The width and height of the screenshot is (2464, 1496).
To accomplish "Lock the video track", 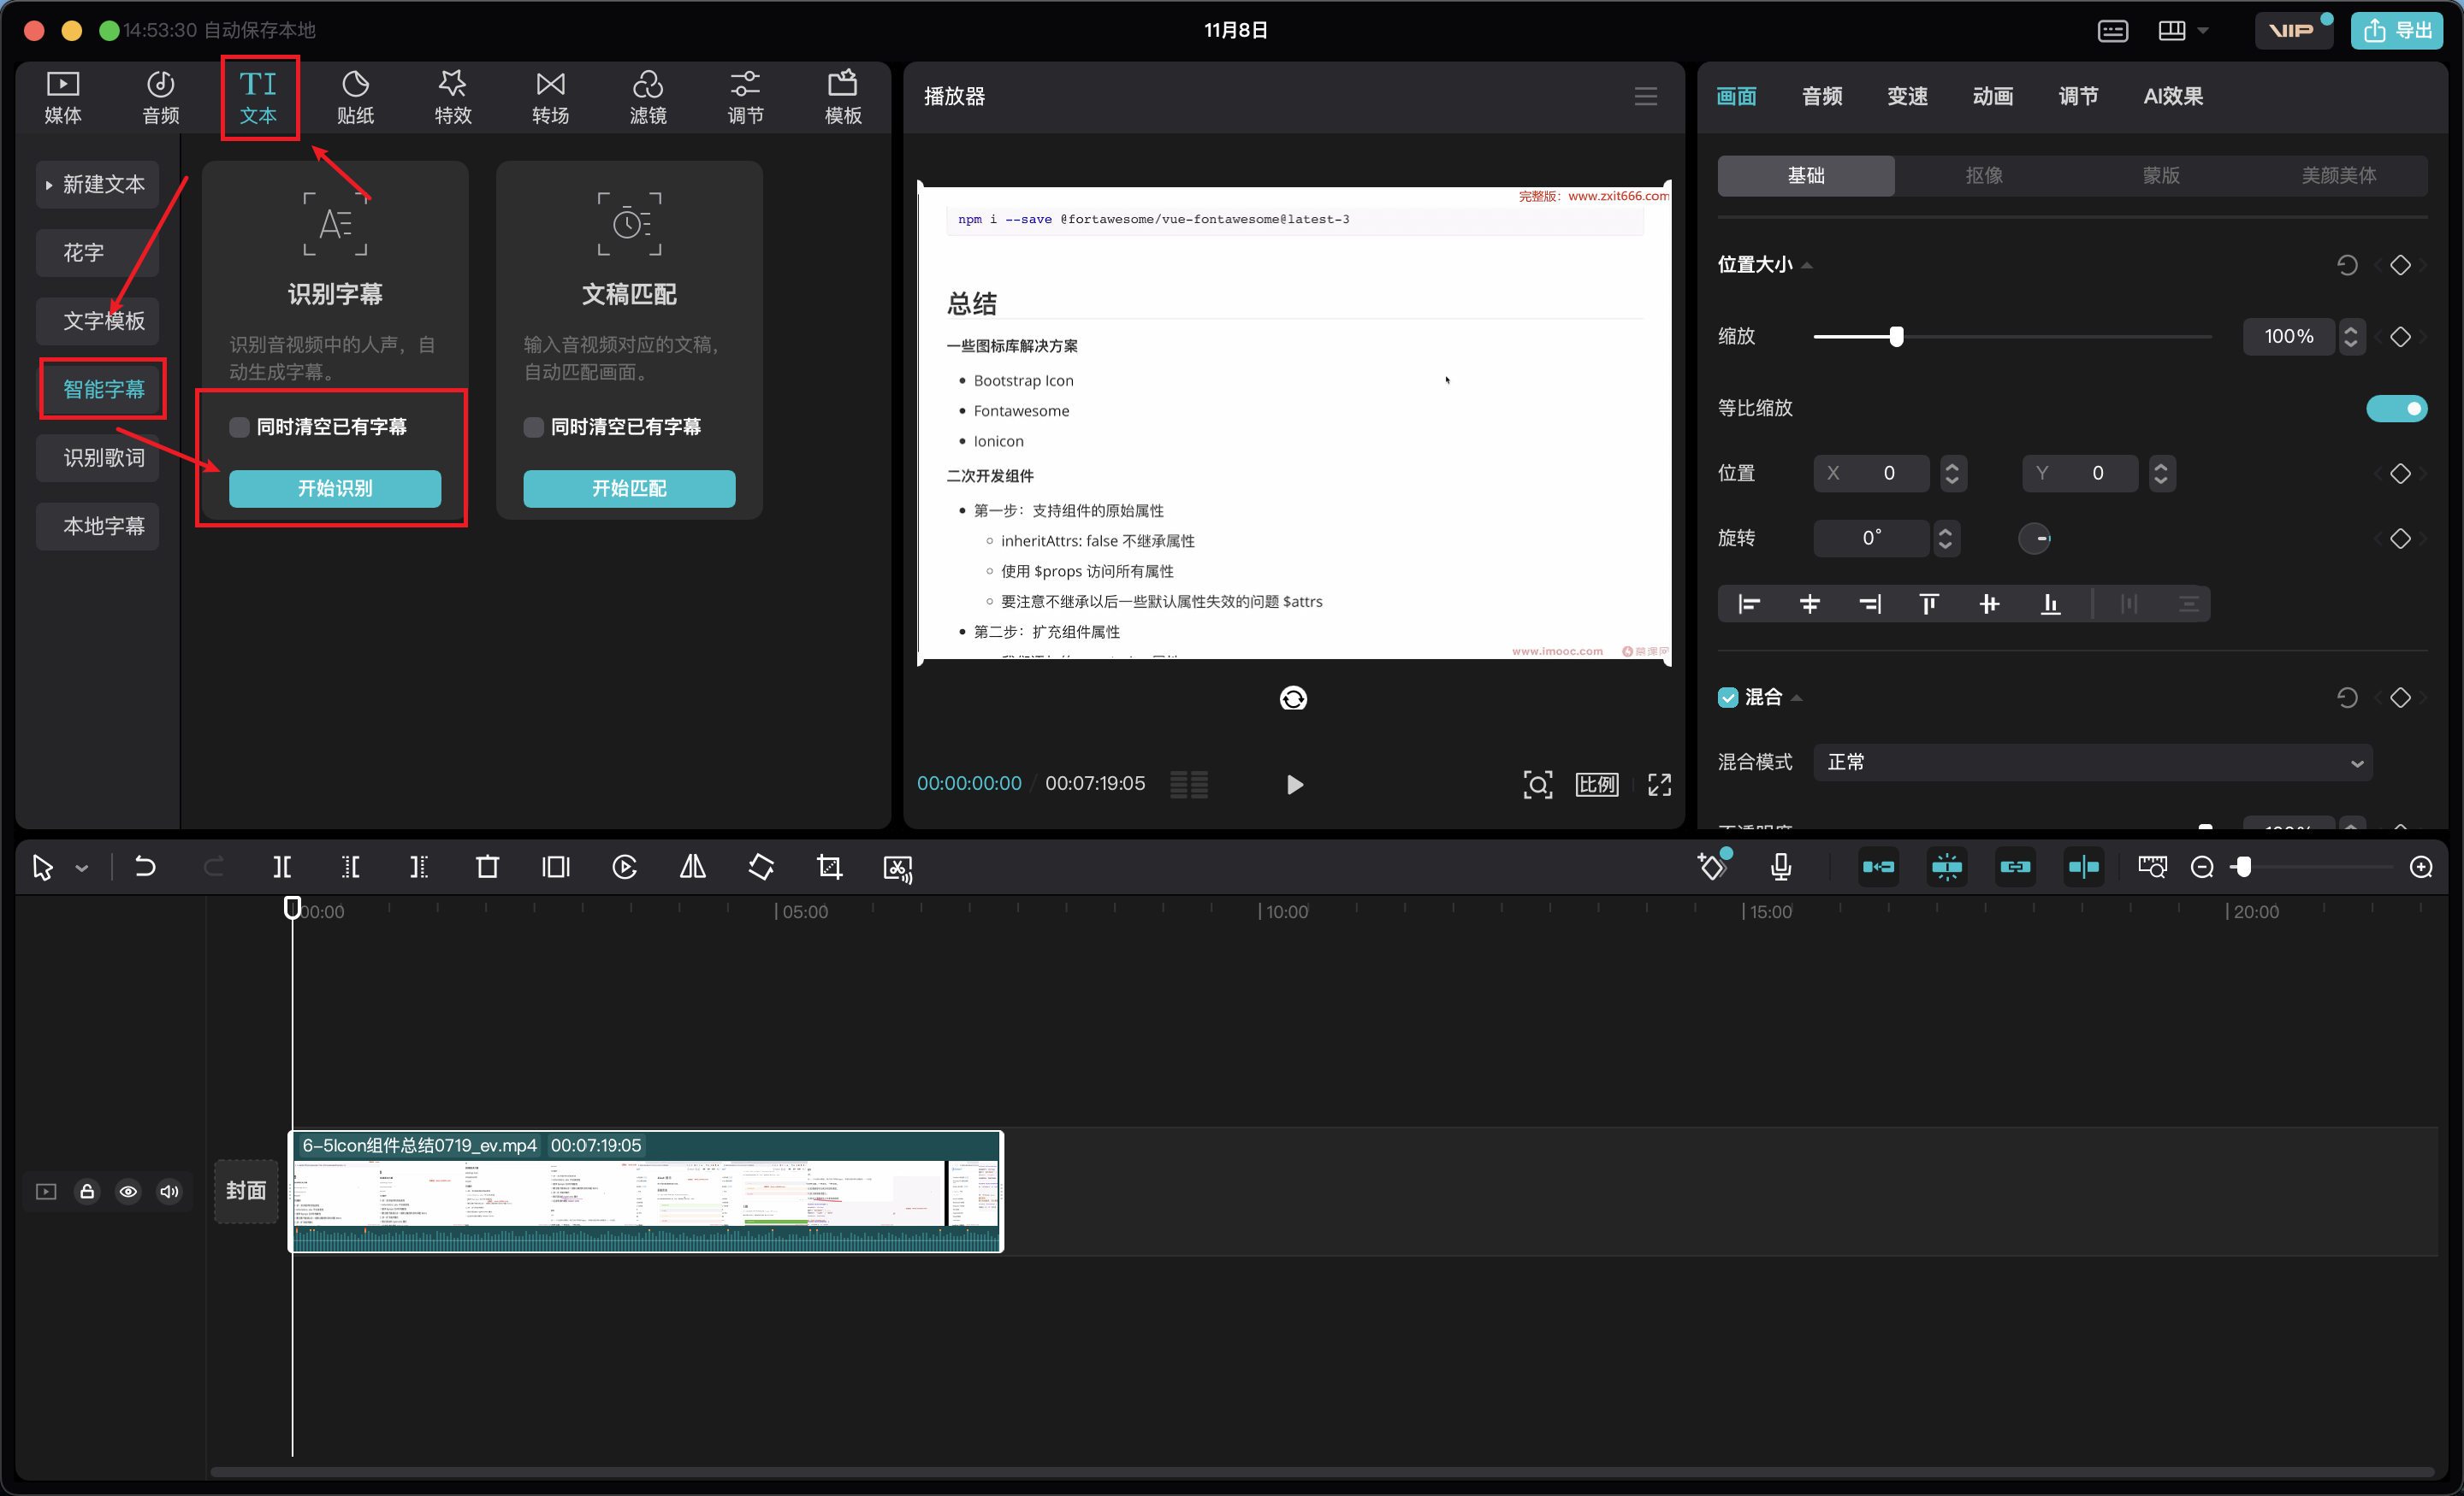I will (87, 1191).
